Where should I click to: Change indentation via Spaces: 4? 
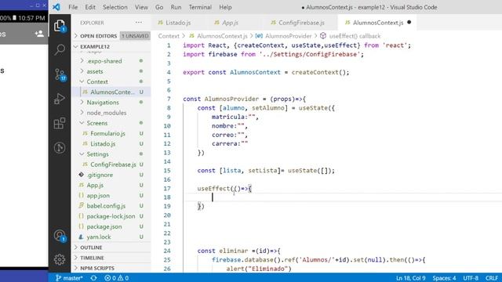tap(445, 278)
